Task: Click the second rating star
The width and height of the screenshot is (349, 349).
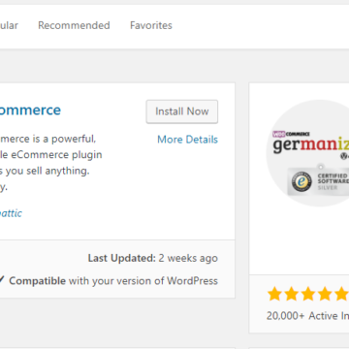Action: click(292, 295)
